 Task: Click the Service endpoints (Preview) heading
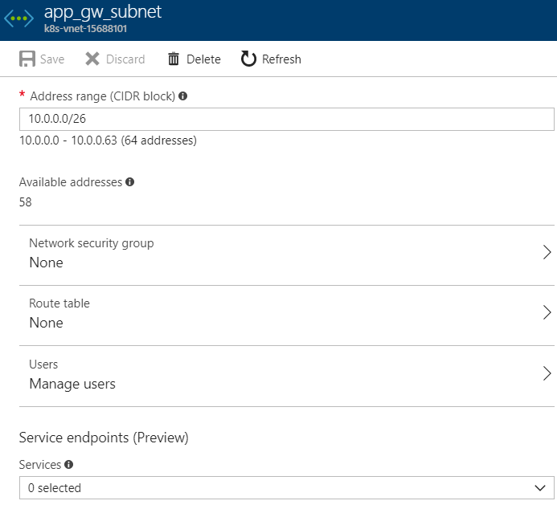coord(104,438)
